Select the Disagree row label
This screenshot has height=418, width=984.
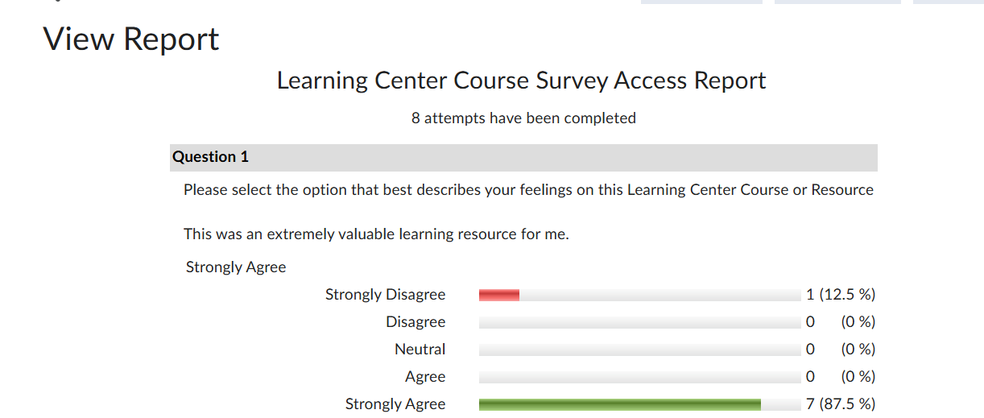(x=416, y=322)
